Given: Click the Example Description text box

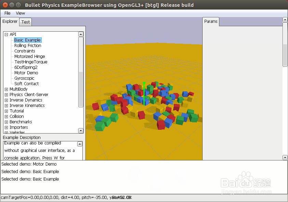Looking at the screenshot, I should tap(43, 151).
